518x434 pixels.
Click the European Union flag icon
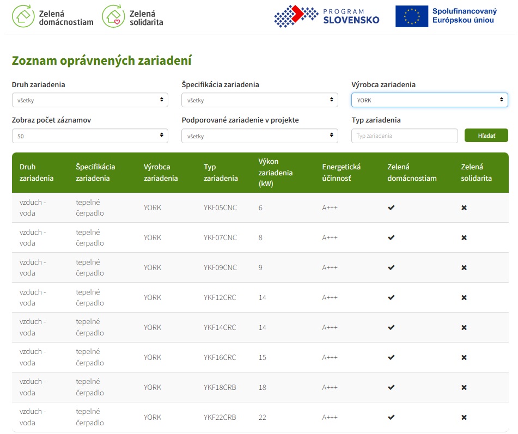click(x=412, y=16)
